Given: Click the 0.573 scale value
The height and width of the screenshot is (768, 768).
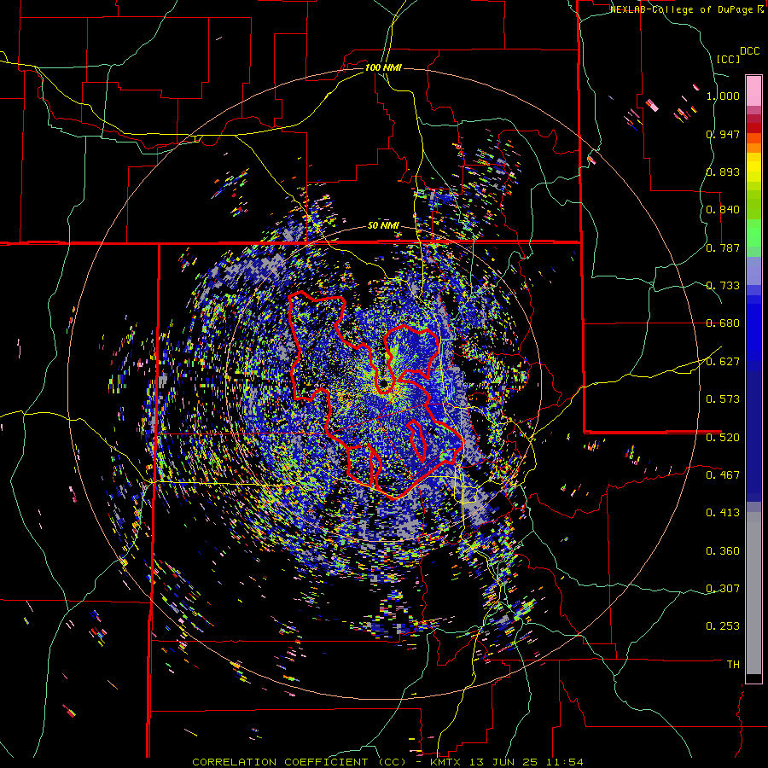Looking at the screenshot, I should 723,399.
